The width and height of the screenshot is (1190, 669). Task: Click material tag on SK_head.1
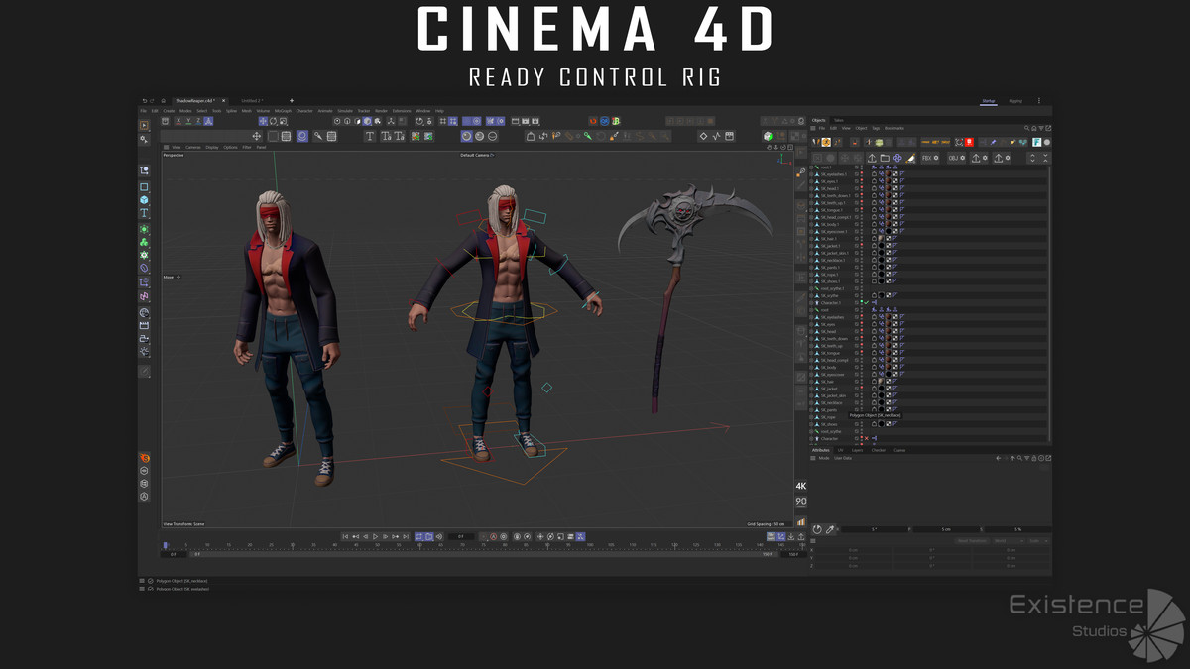click(888, 188)
